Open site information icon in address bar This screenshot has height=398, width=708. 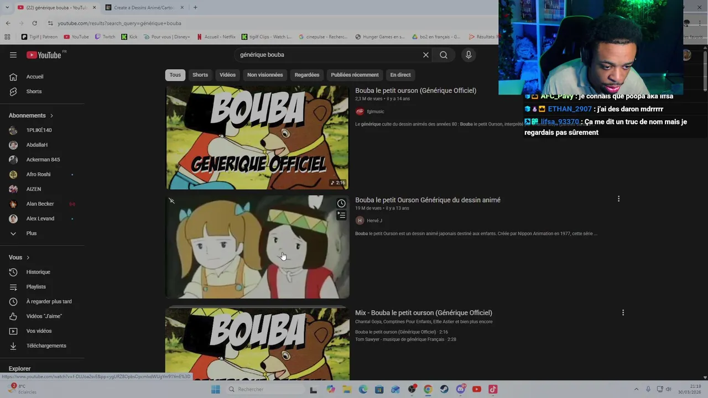[x=50, y=23]
